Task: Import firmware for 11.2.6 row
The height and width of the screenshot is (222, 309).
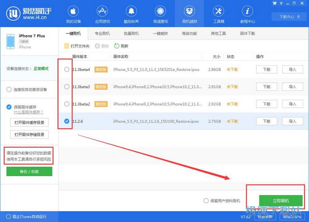Action: point(293,121)
